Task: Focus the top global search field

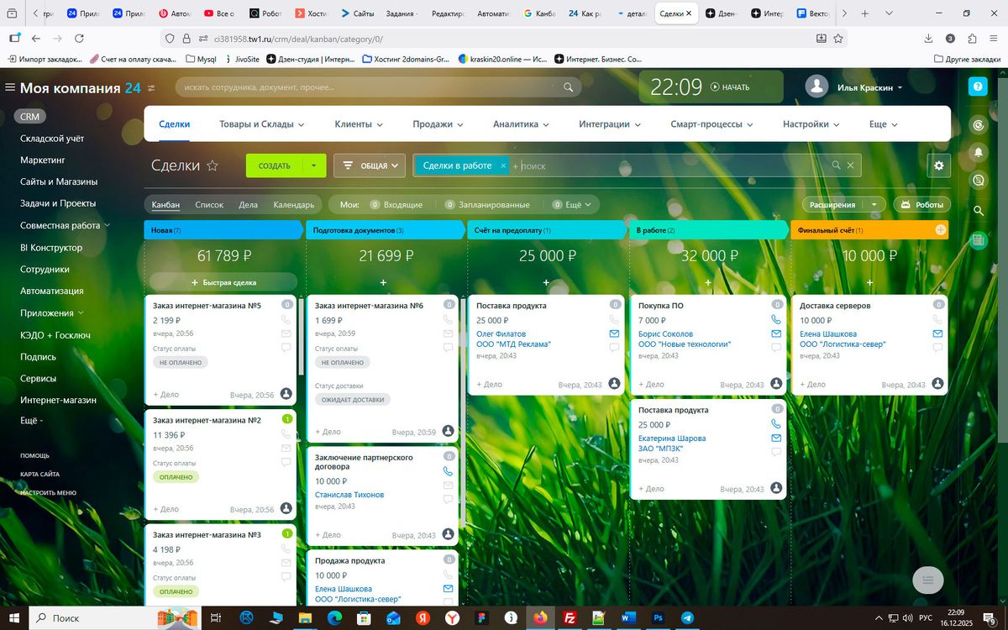Action: 378,87
